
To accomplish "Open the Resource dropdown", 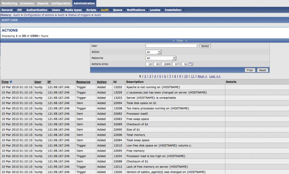I will pyautogui.click(x=160, y=58).
